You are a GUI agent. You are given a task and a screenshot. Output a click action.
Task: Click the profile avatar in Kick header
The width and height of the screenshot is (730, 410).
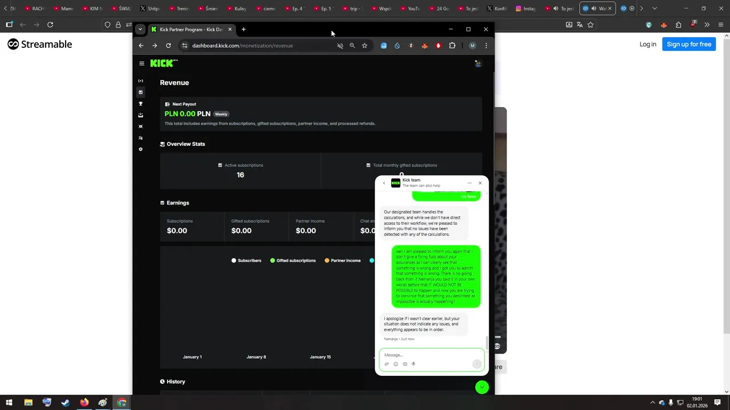(x=478, y=63)
